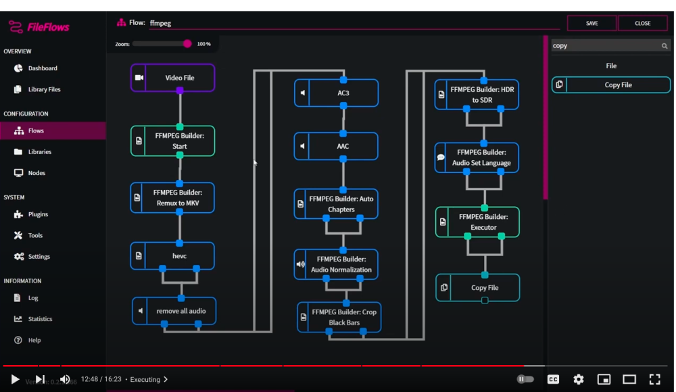Save the ffmpeg flow

tap(592, 23)
